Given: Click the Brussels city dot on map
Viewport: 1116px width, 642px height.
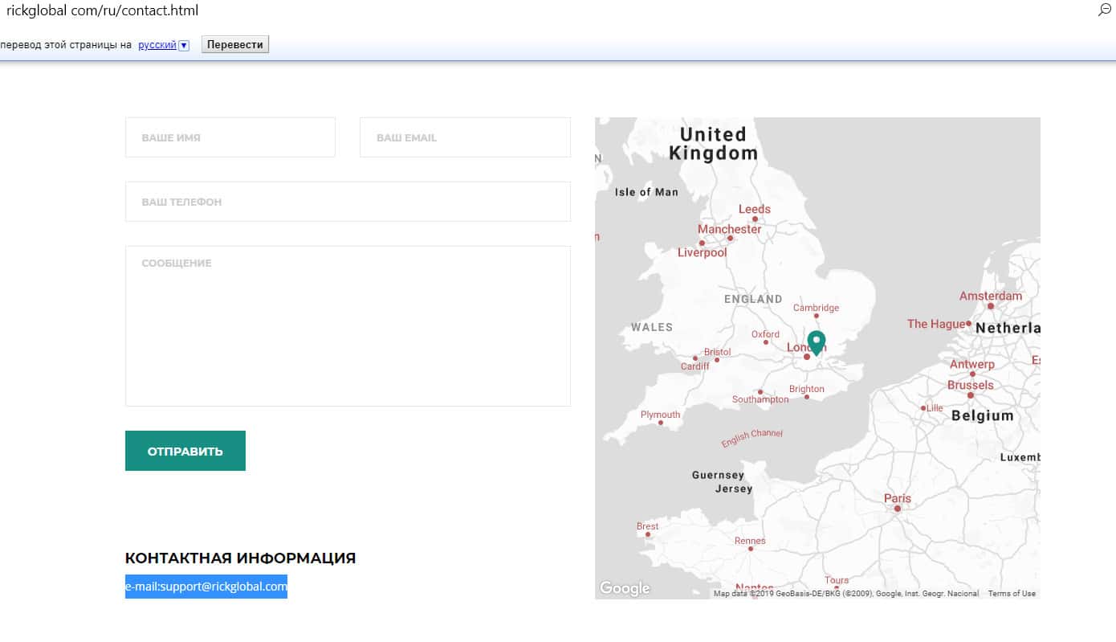Looking at the screenshot, I should 970,395.
